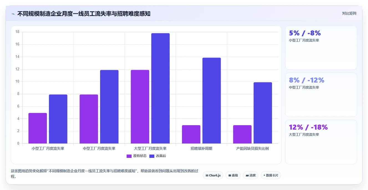Click the y-axis value 18
The width and height of the screenshot is (368, 190).
(17, 32)
